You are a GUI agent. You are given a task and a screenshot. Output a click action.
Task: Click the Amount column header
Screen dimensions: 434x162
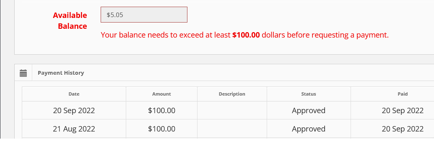pos(161,94)
